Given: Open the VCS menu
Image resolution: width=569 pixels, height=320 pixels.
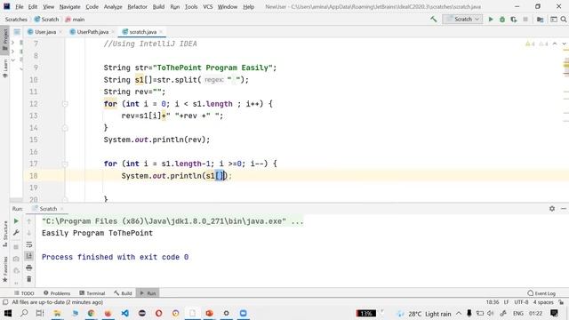Looking at the screenshot, I should click(x=207, y=6).
